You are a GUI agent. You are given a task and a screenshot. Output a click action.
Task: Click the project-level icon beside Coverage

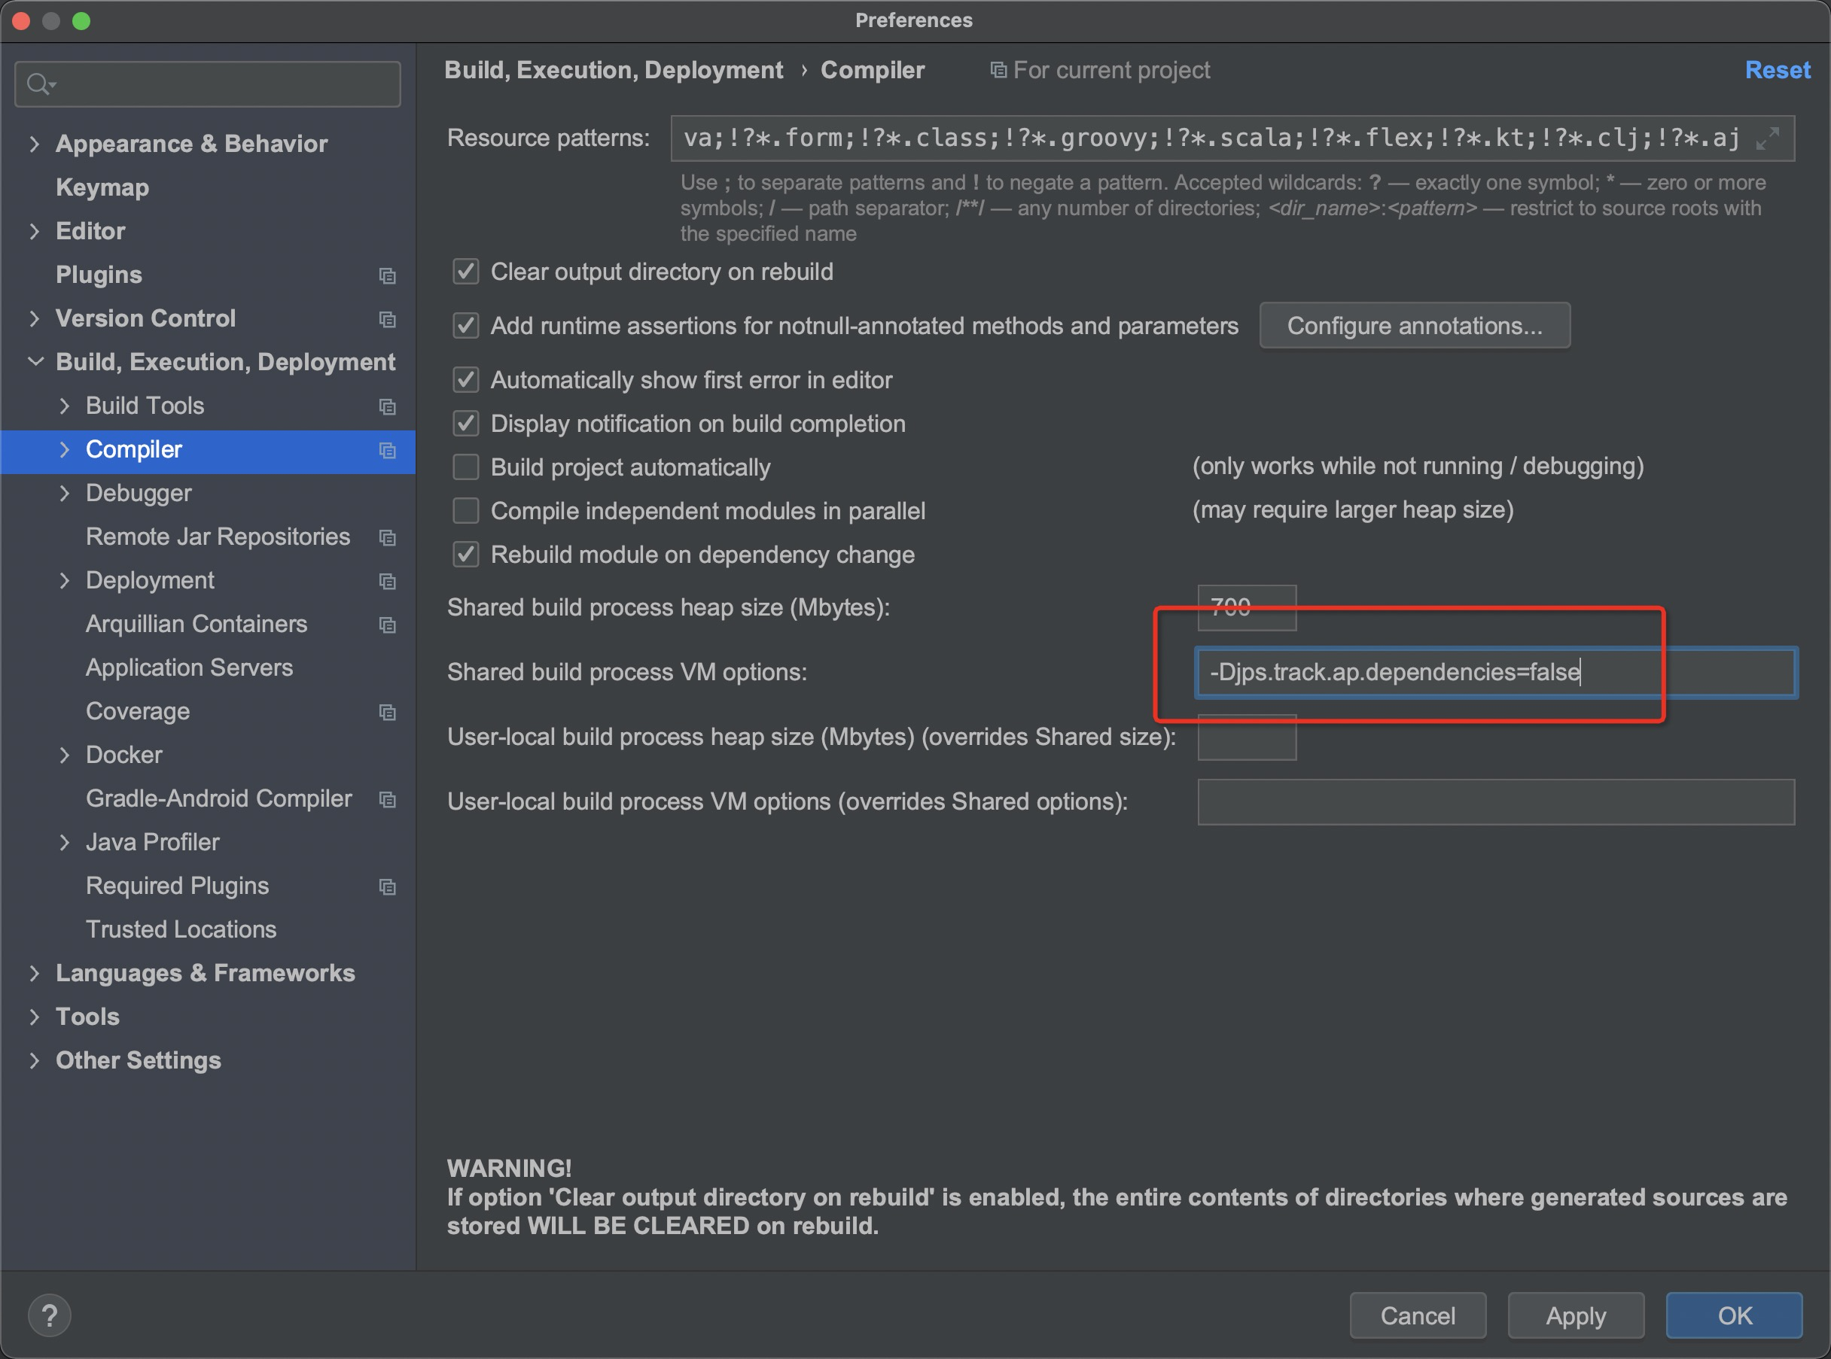[387, 712]
